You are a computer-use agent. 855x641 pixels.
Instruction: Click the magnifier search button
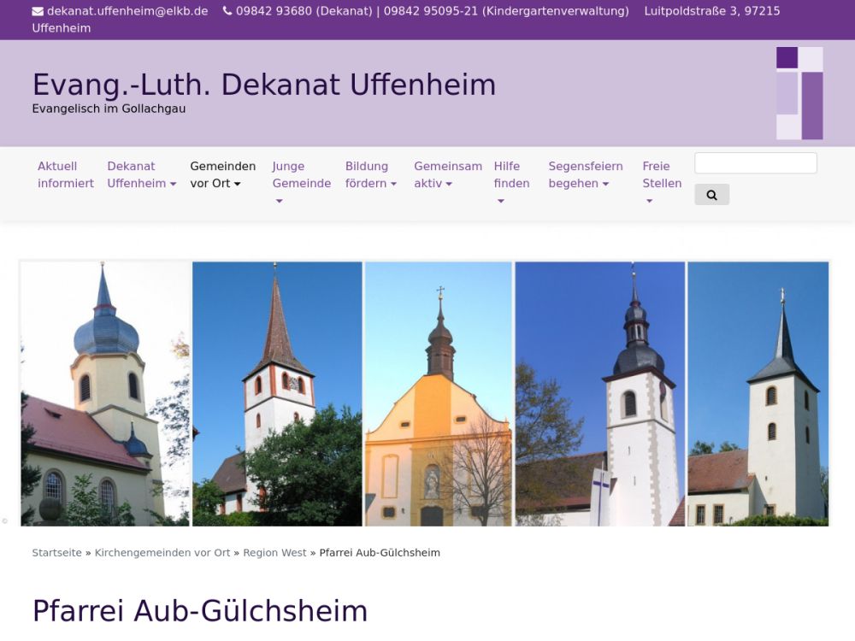[711, 195]
